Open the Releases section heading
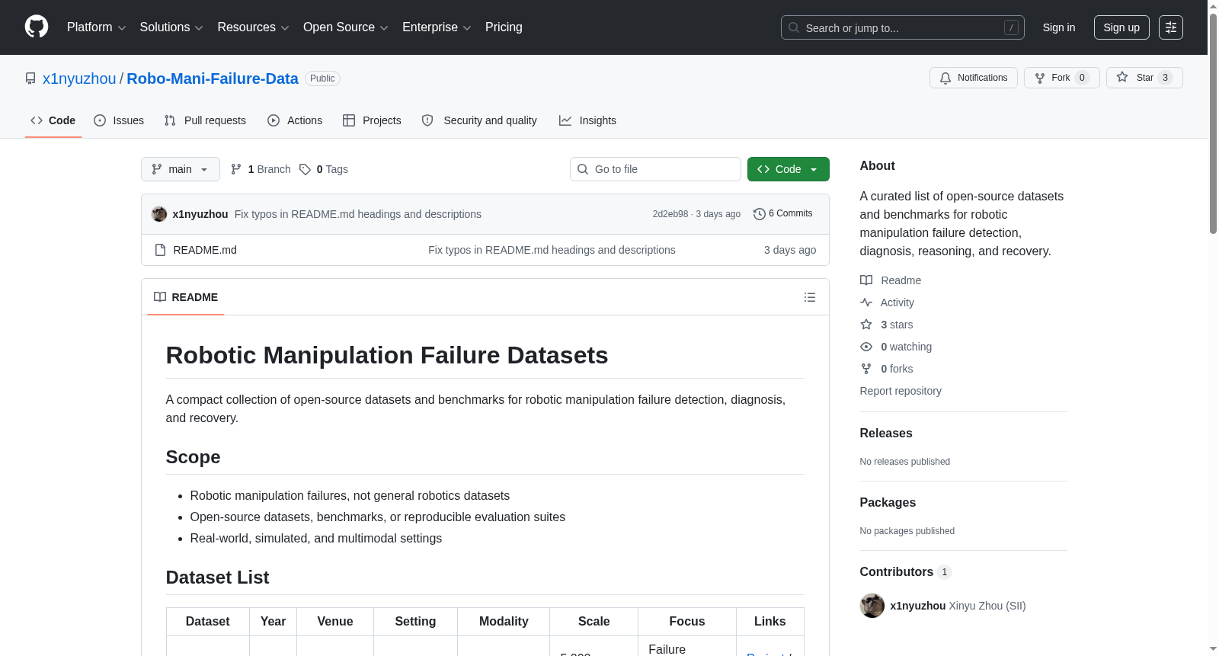The image size is (1219, 656). [x=886, y=433]
